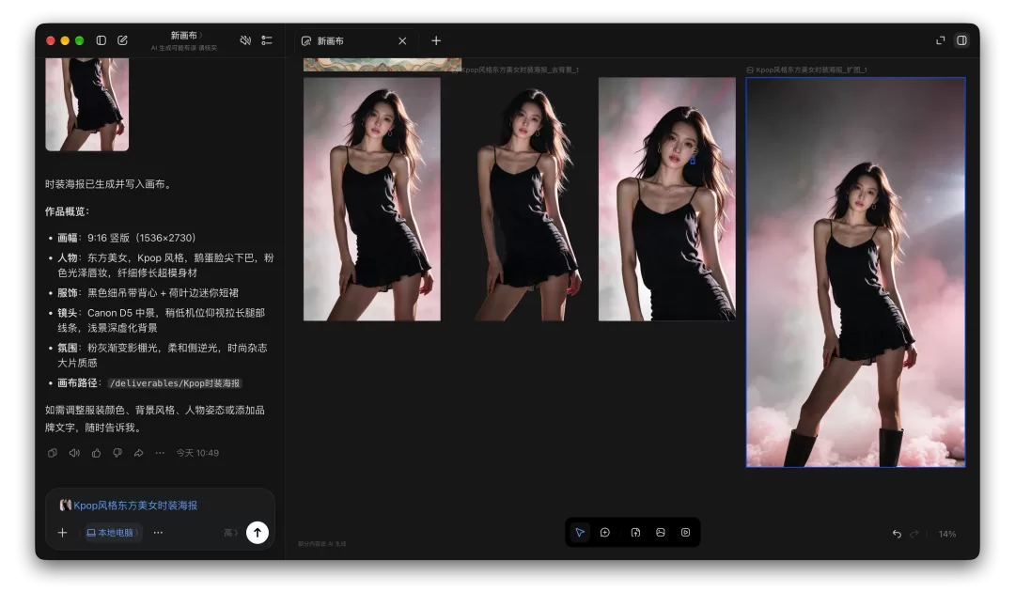Open a new tab with plus button
1015x607 pixels.
[436, 40]
